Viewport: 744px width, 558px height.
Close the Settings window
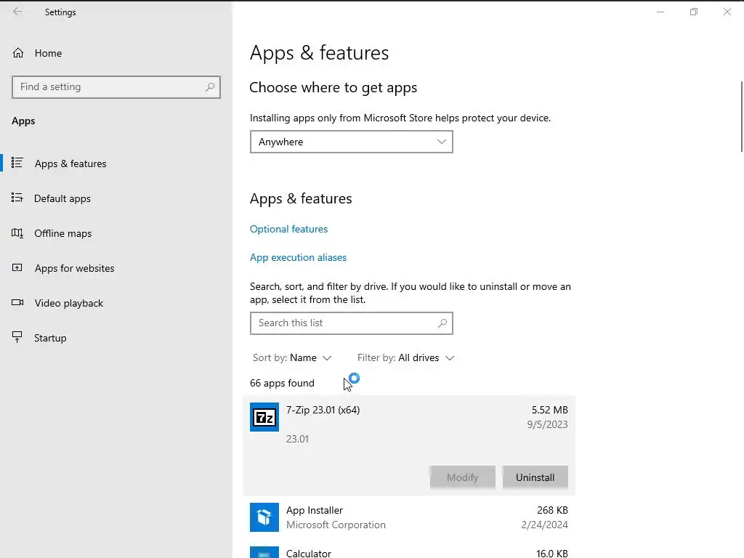click(727, 12)
